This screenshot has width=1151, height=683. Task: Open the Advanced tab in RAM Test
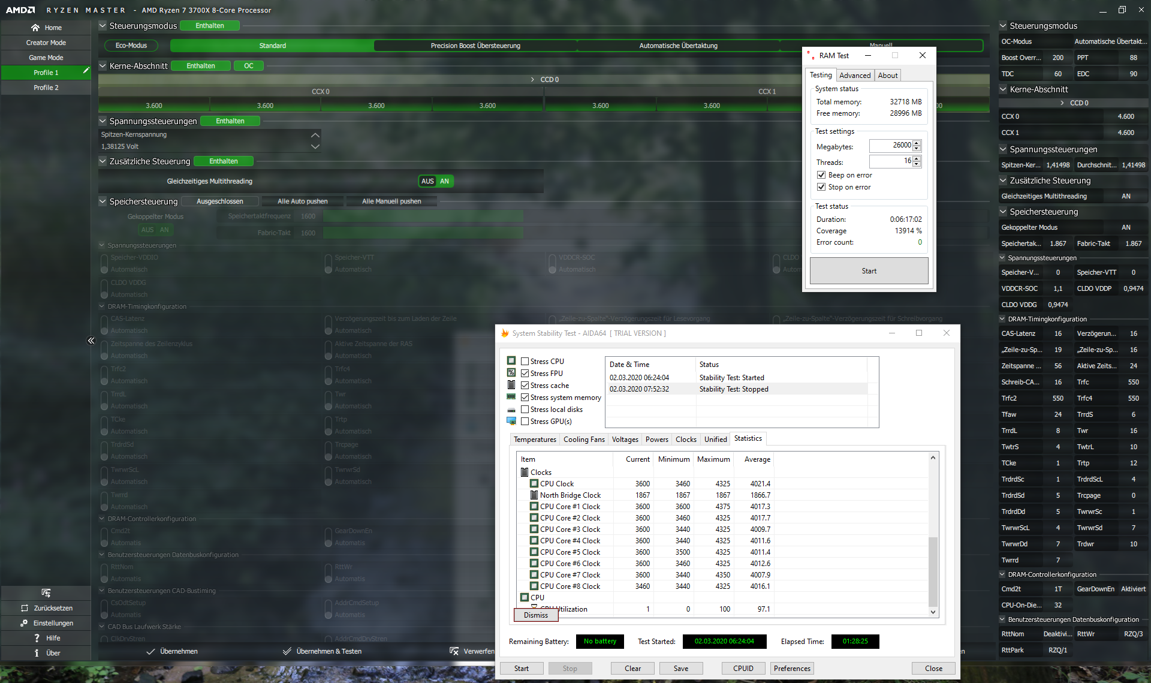click(854, 76)
